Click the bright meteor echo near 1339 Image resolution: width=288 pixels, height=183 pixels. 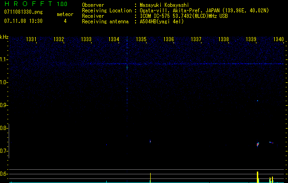point(258,145)
